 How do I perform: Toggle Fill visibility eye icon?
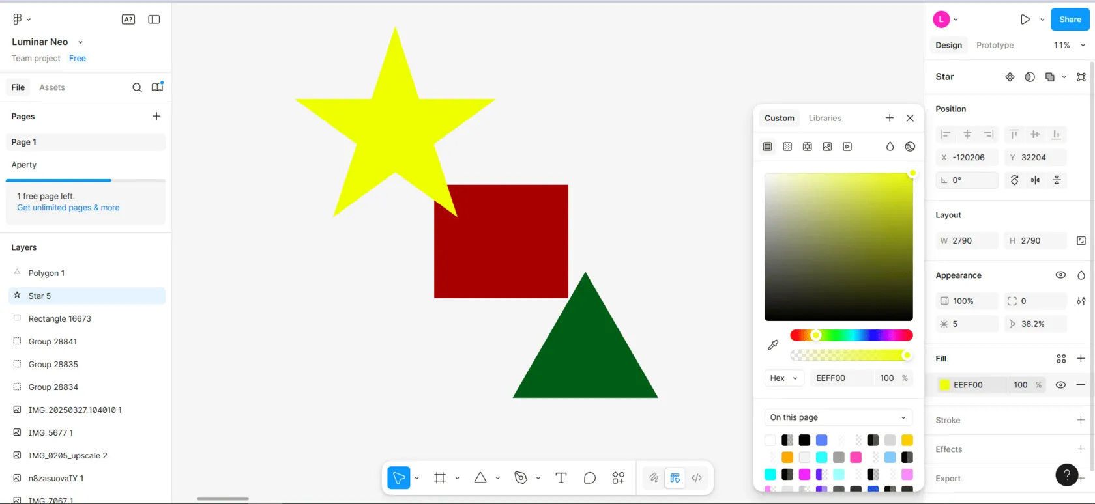[1060, 385]
